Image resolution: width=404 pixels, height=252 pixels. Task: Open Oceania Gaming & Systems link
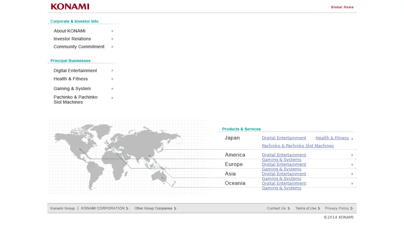coord(282,188)
